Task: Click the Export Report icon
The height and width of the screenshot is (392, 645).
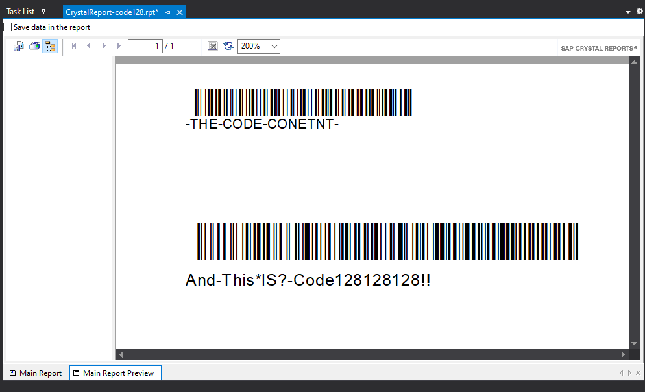Action: pos(19,46)
